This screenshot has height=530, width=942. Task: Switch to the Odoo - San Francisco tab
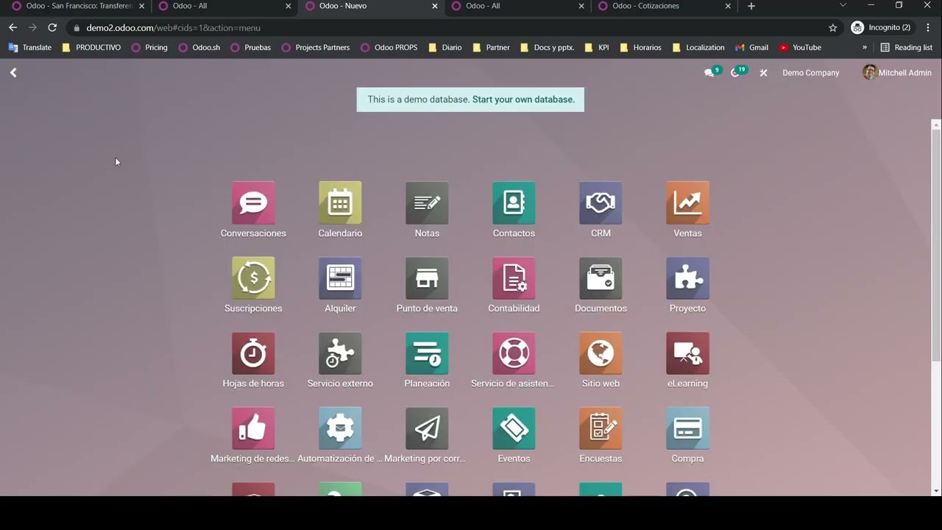click(78, 6)
